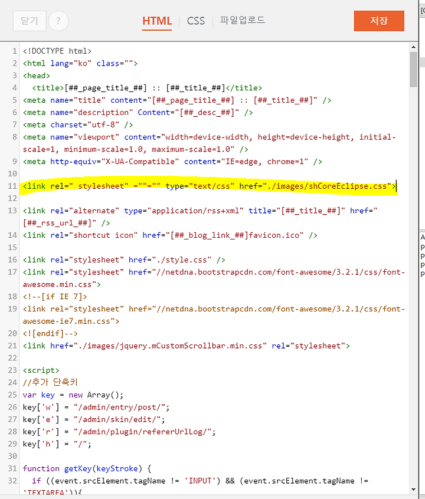Click line number 11 in gutter
Screen dimensions: 425x499
point(12,186)
